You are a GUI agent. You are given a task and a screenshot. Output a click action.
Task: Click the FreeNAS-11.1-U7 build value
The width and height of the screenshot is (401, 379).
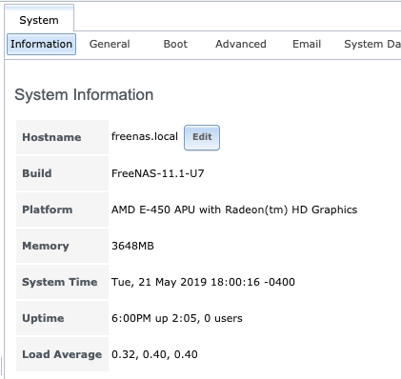158,173
